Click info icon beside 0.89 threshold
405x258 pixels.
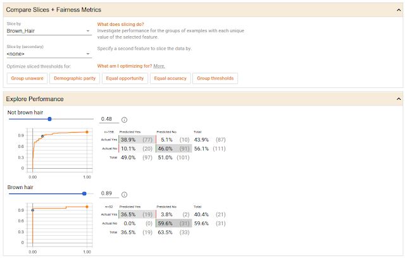pyautogui.click(x=124, y=195)
